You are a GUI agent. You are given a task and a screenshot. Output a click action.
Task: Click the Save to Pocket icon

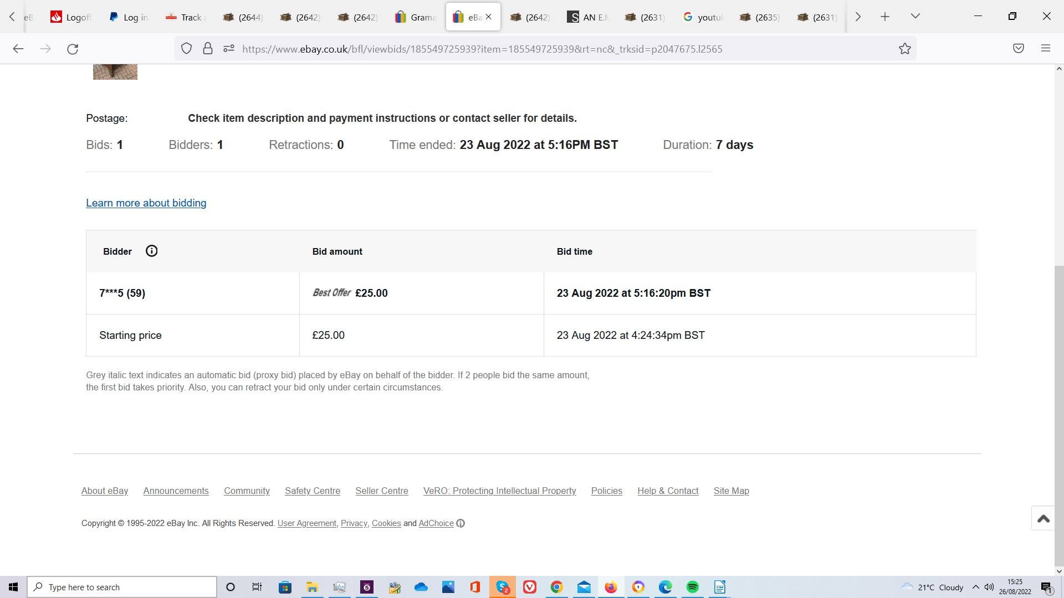coord(1018,49)
